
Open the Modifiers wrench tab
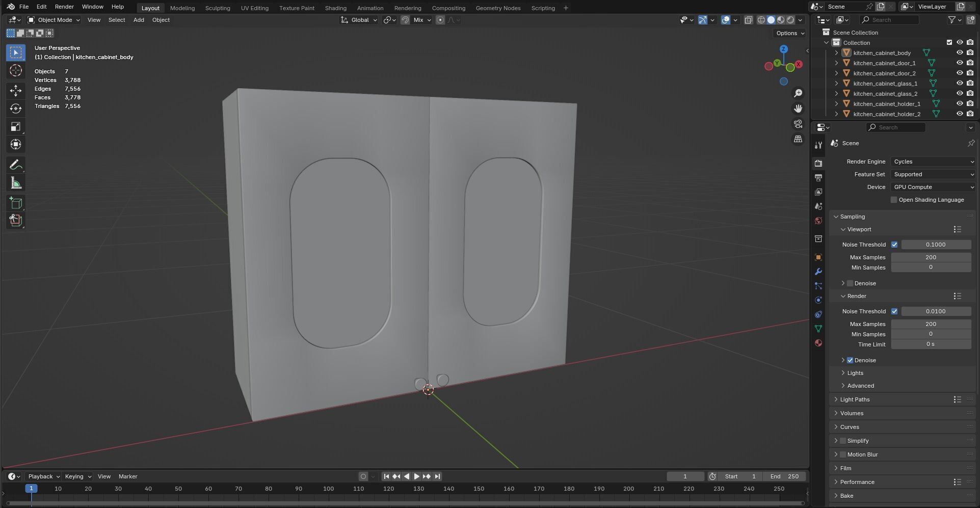818,272
